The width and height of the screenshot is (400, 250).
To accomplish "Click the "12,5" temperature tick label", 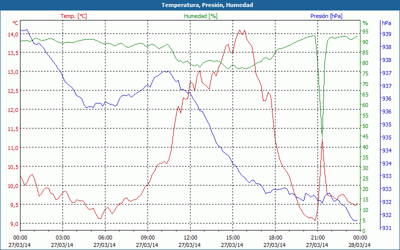I will pyautogui.click(x=13, y=91).
